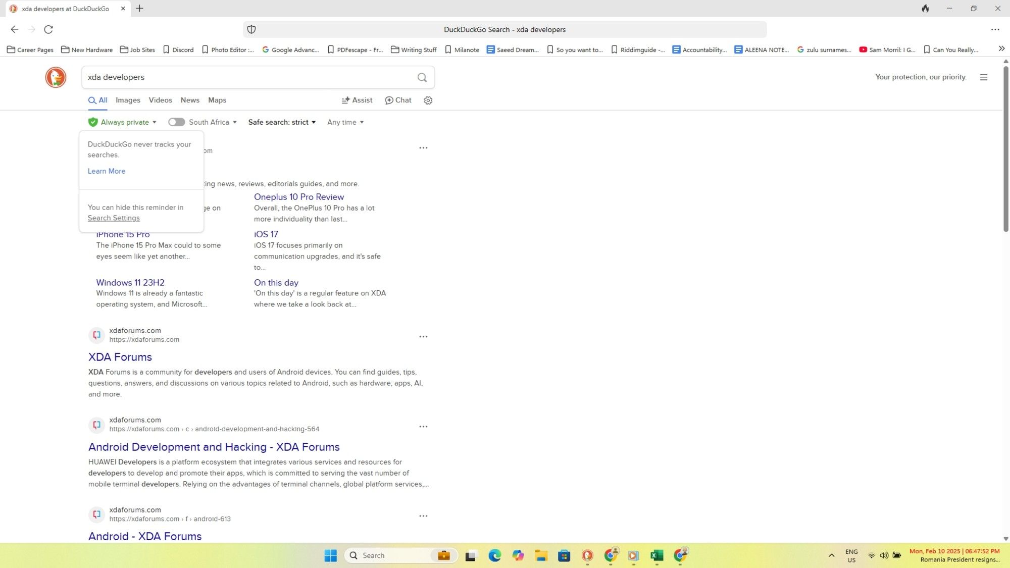Open DuckDuckGo AI Chat
Screen dimensions: 1010x568
pos(398,100)
